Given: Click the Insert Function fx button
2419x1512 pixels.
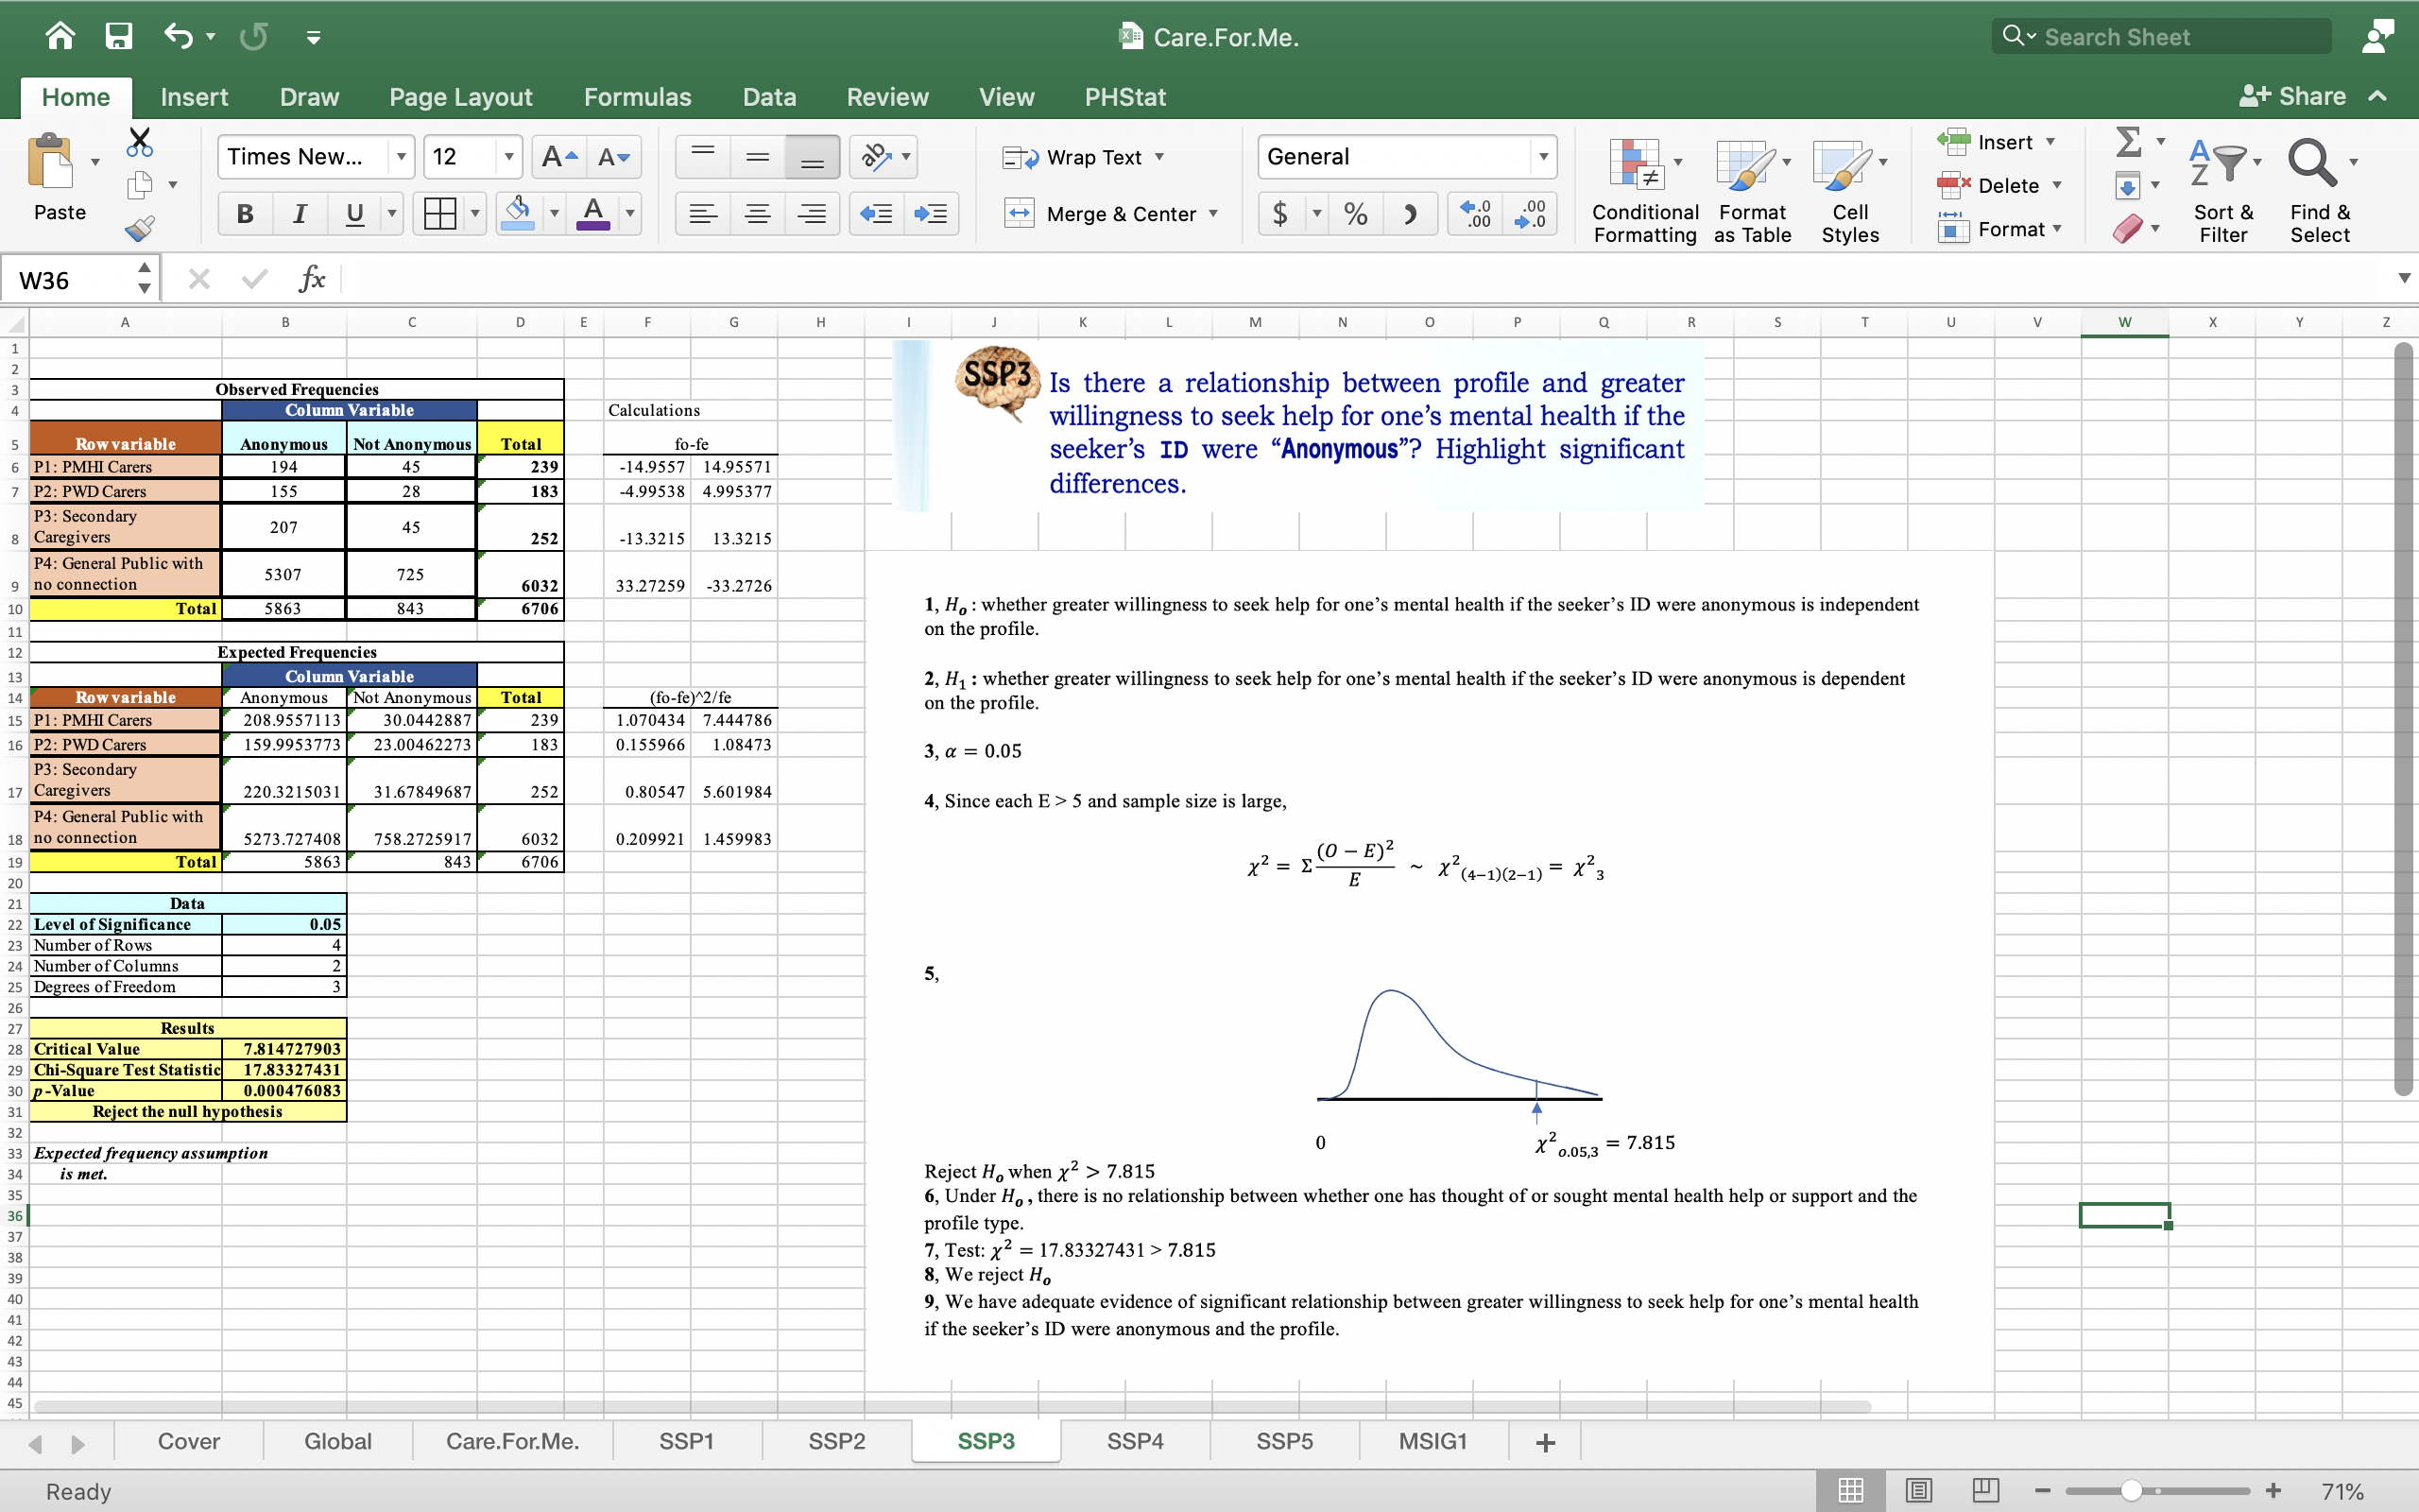Looking at the screenshot, I should [312, 278].
